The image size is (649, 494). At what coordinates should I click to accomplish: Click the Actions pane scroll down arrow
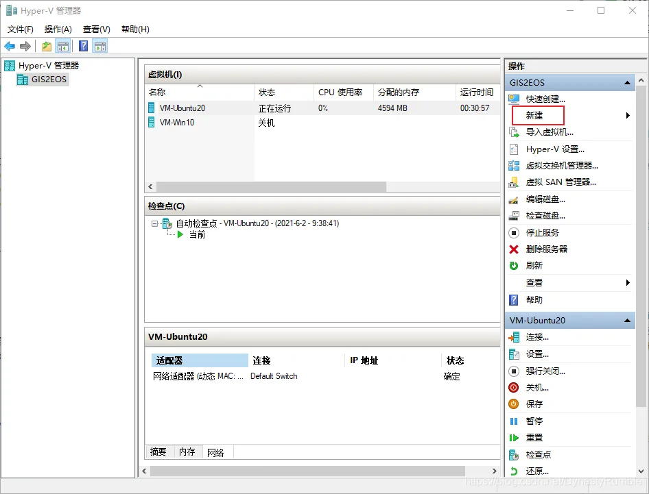(x=641, y=471)
